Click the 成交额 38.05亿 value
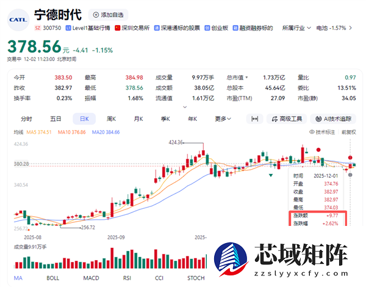The width and height of the screenshot is (366, 287). 204,88
